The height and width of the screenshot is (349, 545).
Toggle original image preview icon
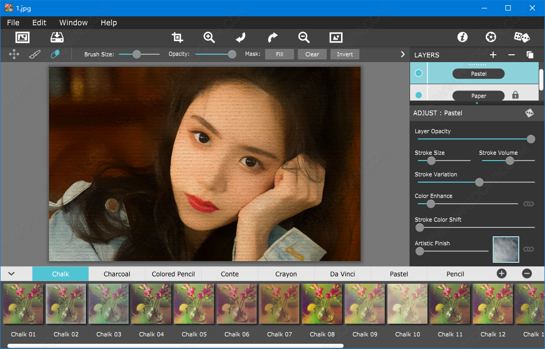tap(336, 37)
